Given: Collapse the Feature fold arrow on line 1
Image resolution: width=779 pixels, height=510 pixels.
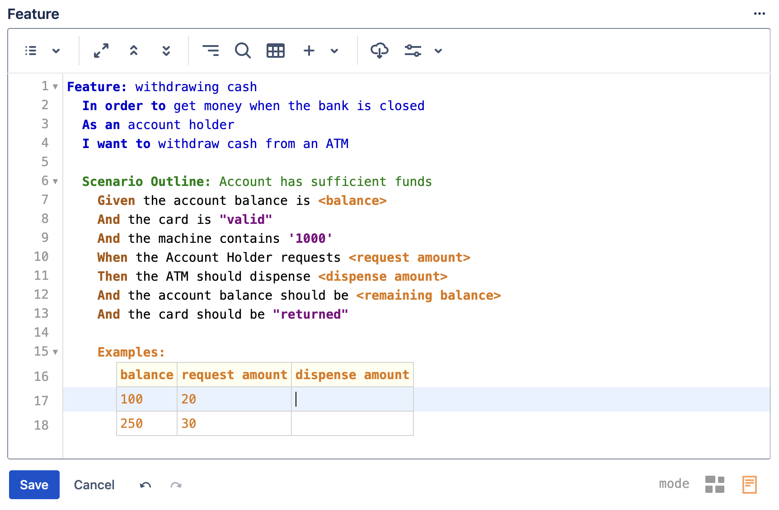Looking at the screenshot, I should pyautogui.click(x=55, y=87).
